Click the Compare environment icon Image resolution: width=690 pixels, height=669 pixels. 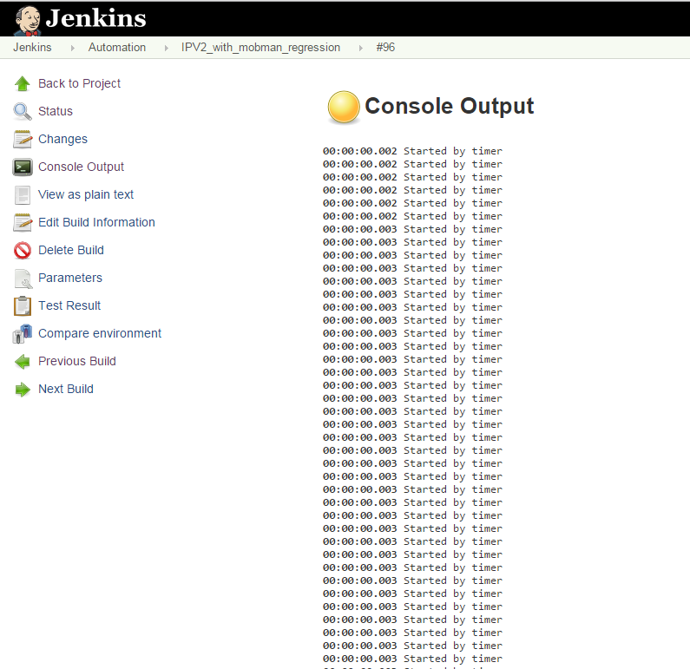click(x=23, y=333)
